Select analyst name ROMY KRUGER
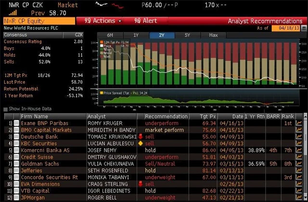This screenshot has height=202, width=308. 105,123
